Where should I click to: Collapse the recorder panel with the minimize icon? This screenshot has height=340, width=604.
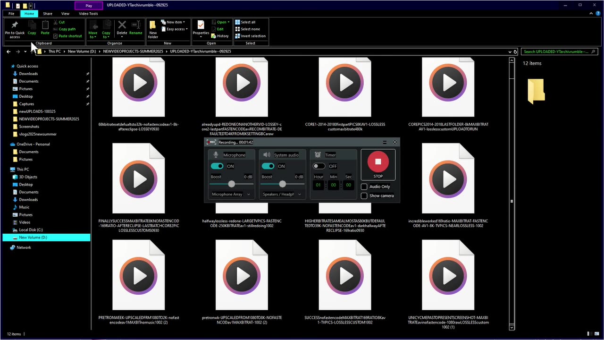[385, 142]
